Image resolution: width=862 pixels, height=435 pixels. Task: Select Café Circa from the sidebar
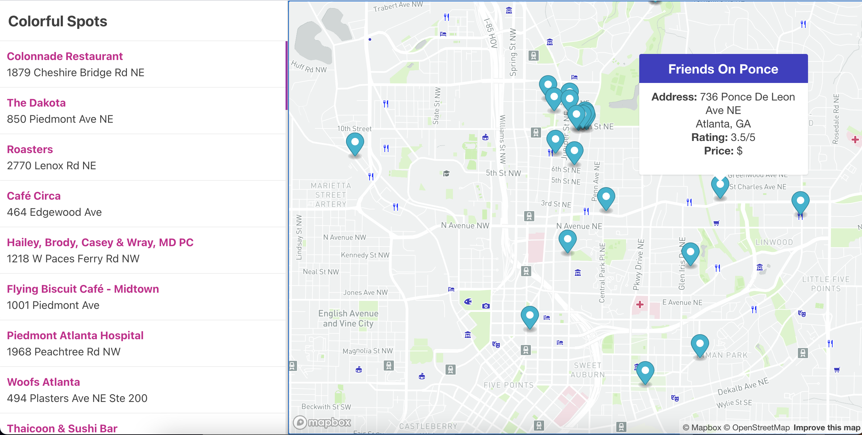[x=34, y=196]
